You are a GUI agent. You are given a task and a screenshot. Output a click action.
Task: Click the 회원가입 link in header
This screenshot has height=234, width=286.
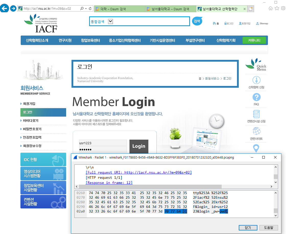[x=245, y=23]
